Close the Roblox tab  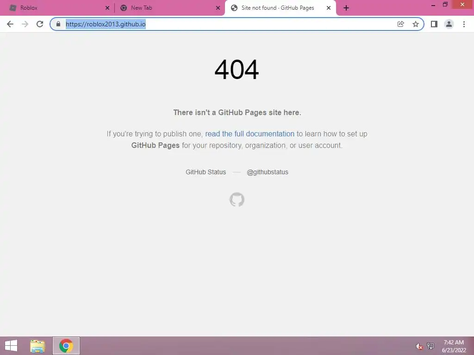[107, 8]
